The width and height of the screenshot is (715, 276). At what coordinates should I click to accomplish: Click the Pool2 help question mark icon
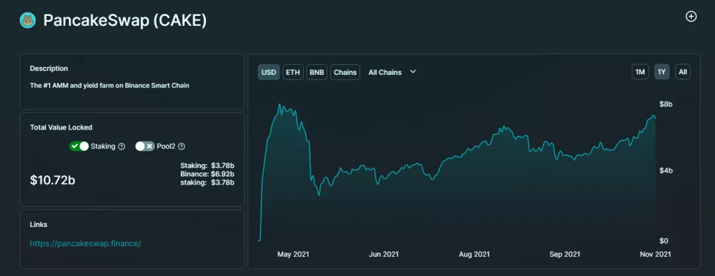coord(181,146)
